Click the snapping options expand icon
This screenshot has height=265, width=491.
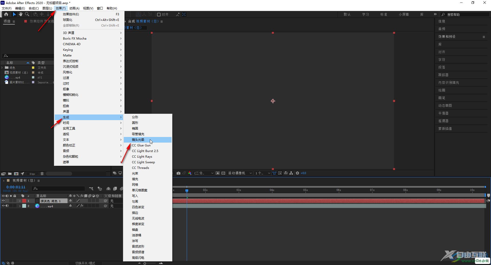pyautogui.click(x=177, y=15)
